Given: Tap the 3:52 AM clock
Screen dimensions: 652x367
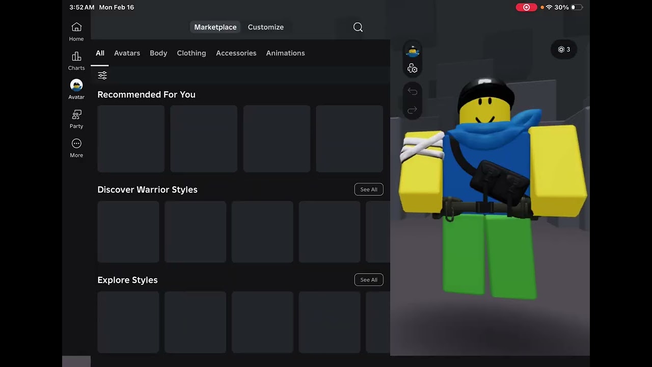Looking at the screenshot, I should coord(82,7).
